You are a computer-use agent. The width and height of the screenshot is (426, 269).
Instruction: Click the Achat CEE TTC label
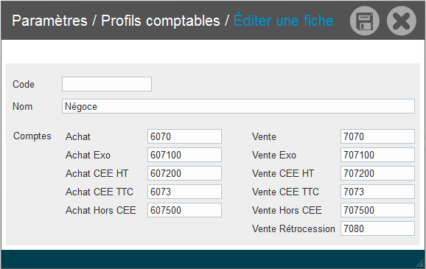tap(99, 192)
